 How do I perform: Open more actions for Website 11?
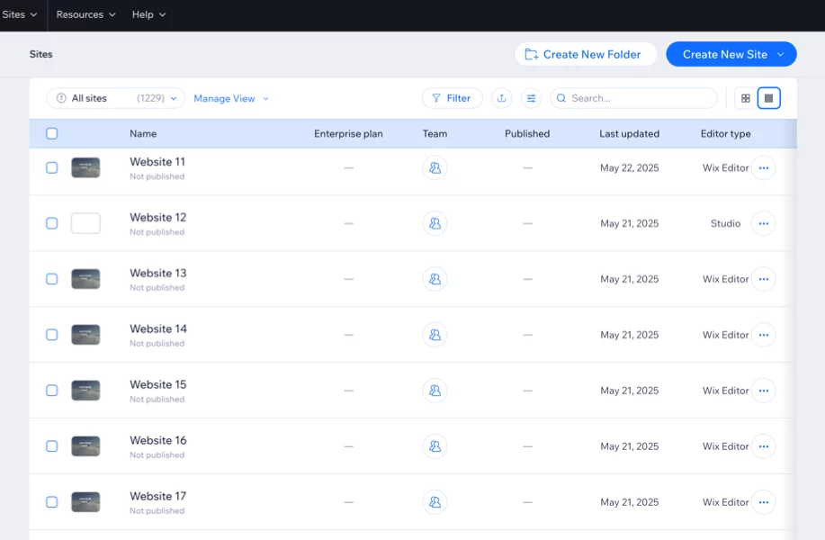click(763, 168)
